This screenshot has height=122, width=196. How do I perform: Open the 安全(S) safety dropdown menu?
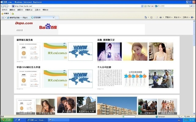pos(177,17)
